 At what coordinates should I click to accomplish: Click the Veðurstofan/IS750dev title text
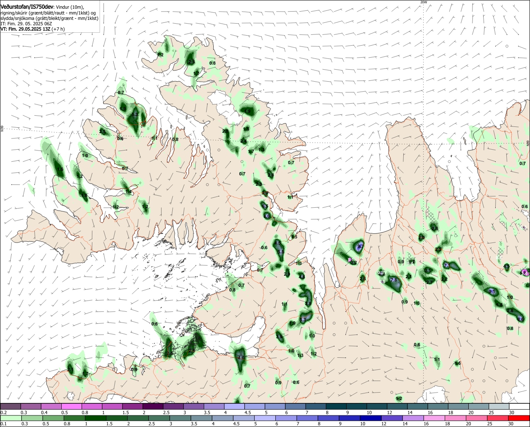pyautogui.click(x=27, y=7)
